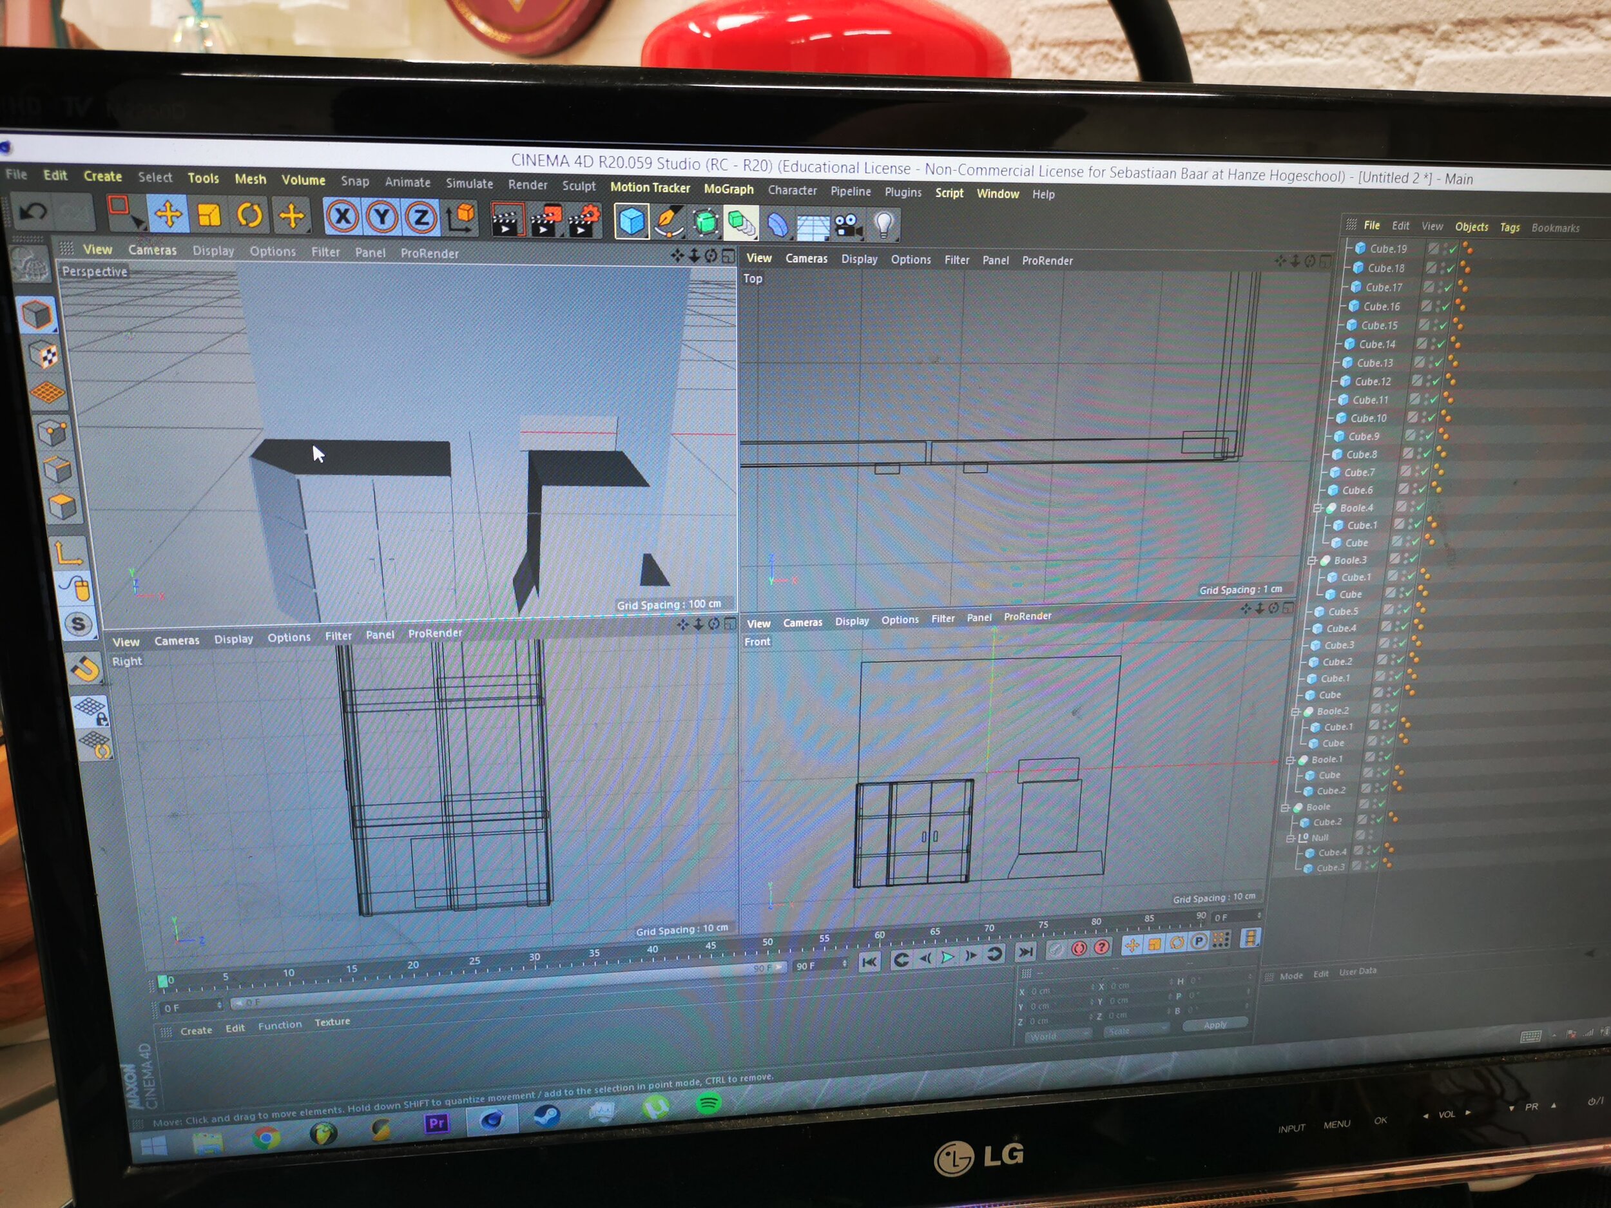Viewport: 1611px width, 1208px height.
Task: Open the Bend deformer icon
Action: click(777, 224)
